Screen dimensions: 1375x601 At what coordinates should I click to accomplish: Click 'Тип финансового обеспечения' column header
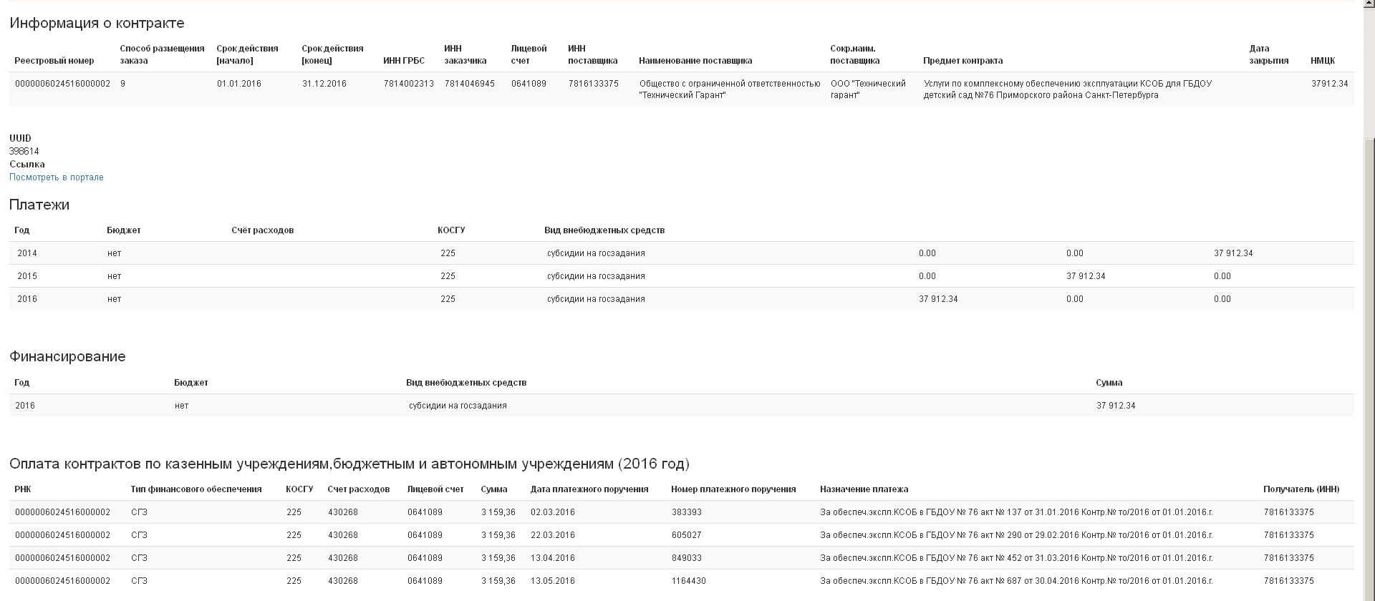tap(196, 489)
